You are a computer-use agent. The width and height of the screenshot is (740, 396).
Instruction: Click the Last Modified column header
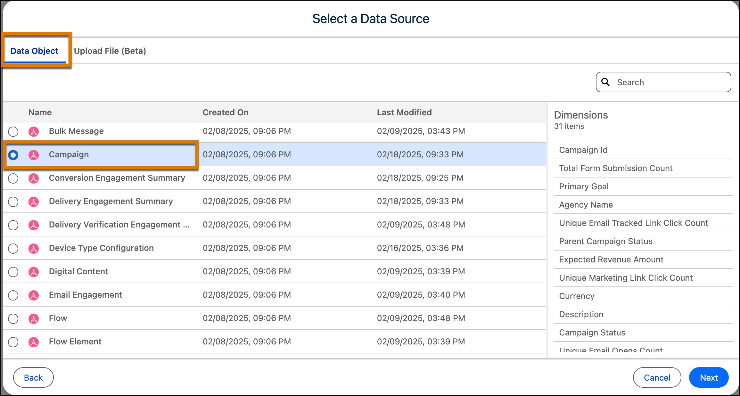click(x=404, y=112)
